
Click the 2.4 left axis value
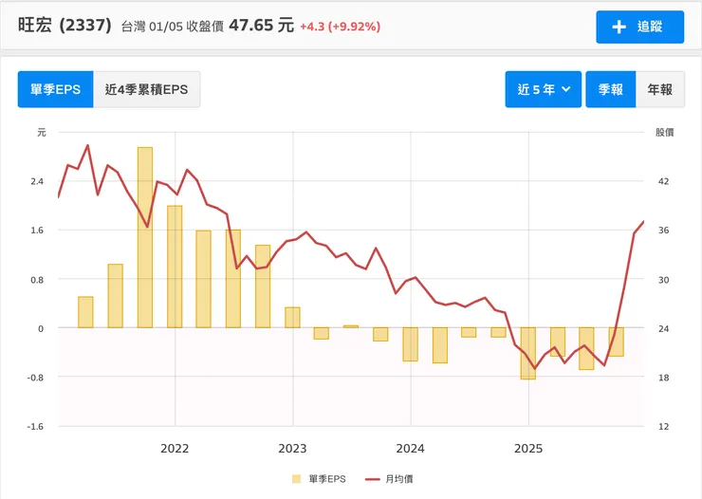click(37, 181)
